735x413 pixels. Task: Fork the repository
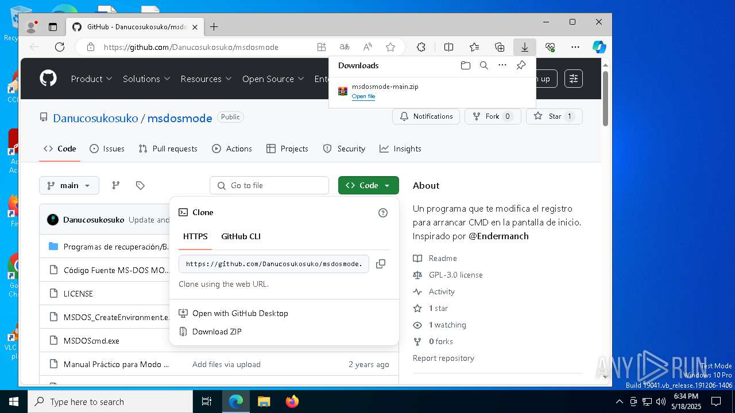pyautogui.click(x=493, y=116)
